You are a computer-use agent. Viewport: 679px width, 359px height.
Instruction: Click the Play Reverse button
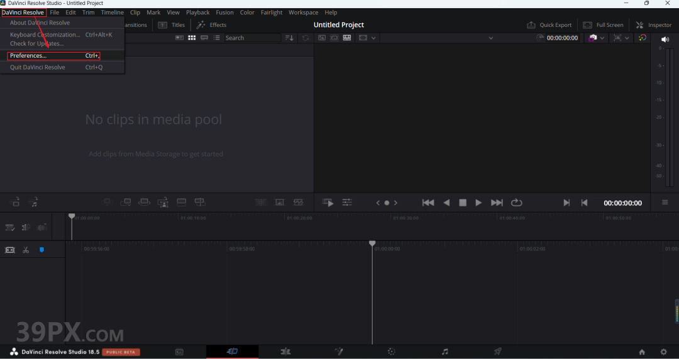pos(446,203)
